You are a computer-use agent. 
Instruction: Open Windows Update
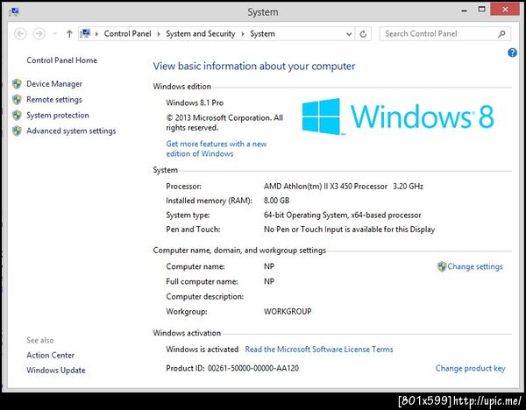pyautogui.click(x=56, y=371)
